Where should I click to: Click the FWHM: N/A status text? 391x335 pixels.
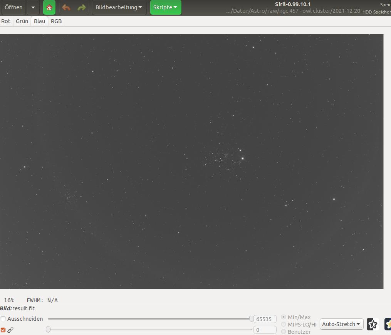[x=42, y=300]
